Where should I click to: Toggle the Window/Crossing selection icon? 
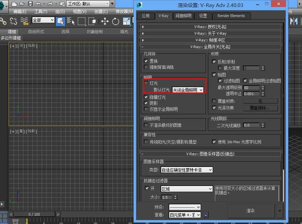coord(92,21)
